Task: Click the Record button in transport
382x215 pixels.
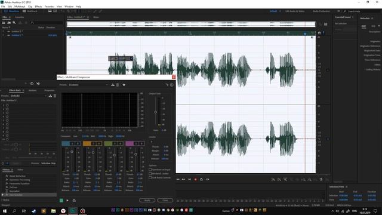Action: (x=195, y=179)
